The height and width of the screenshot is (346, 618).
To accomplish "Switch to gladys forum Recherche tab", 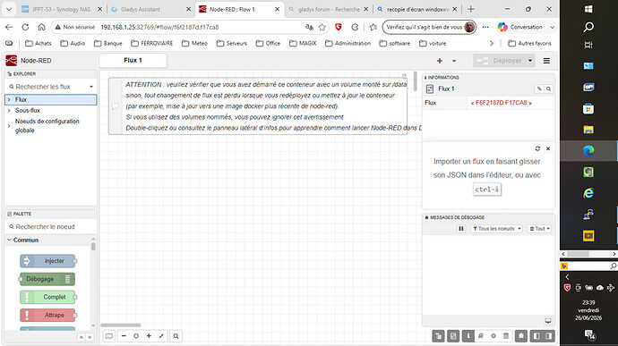I will [x=328, y=9].
